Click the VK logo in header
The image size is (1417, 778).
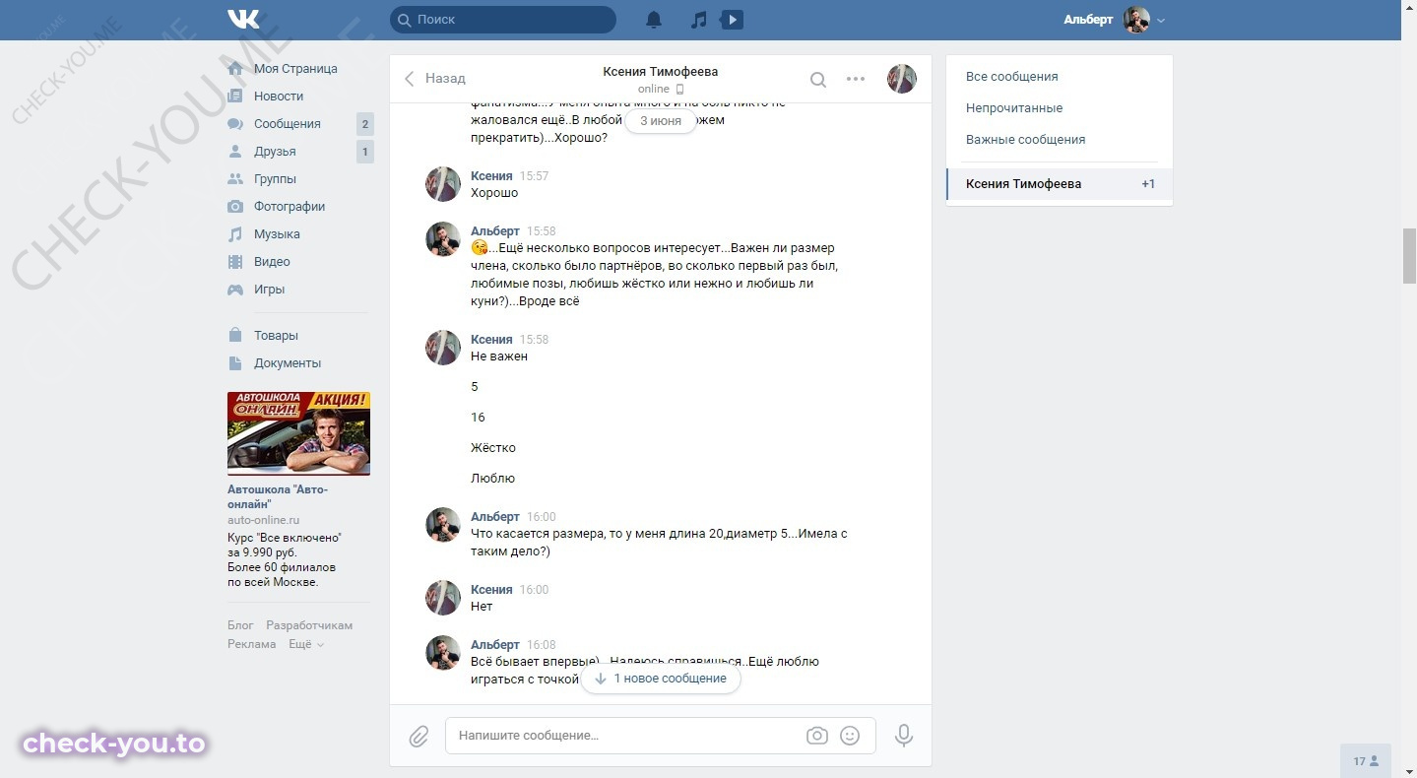pos(243,19)
